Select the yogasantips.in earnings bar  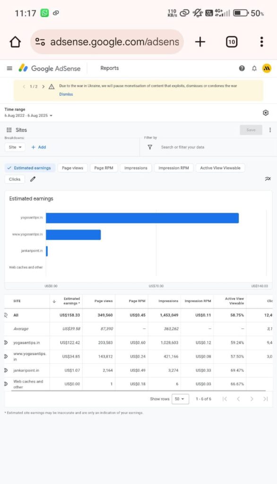pos(142,218)
